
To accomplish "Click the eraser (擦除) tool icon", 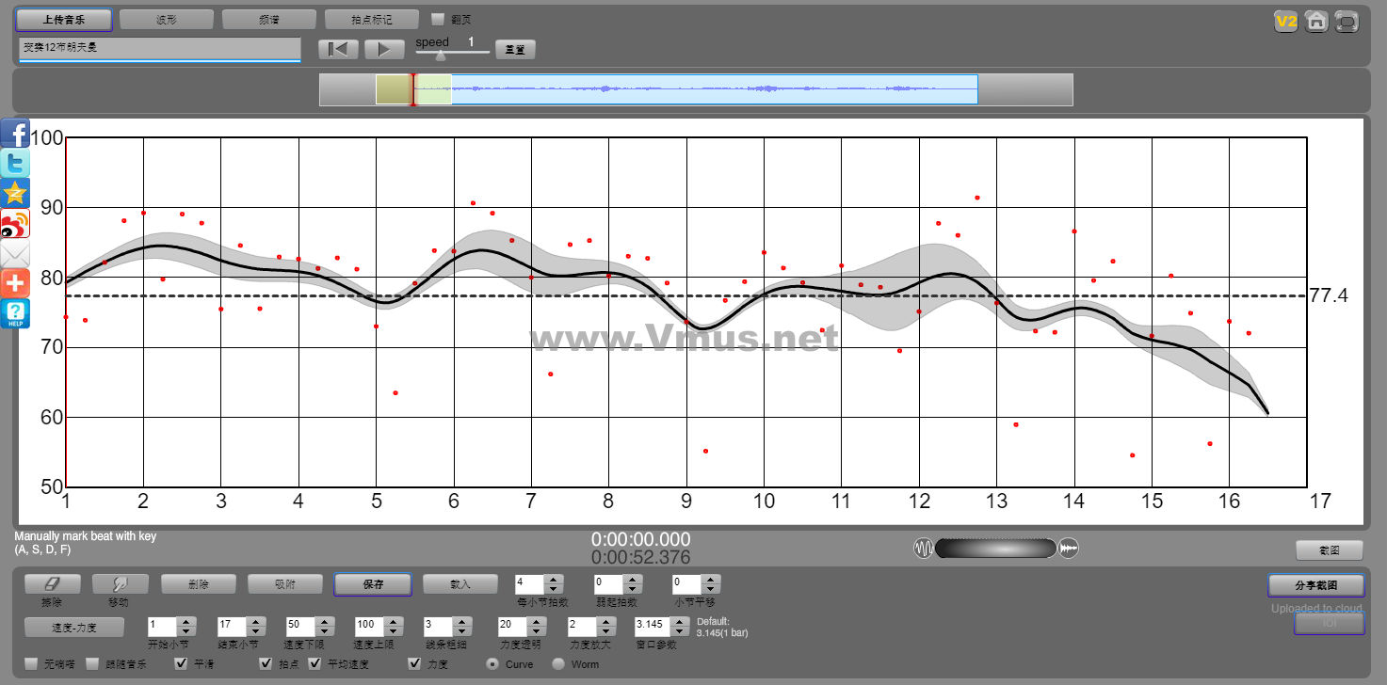I will pyautogui.click(x=53, y=584).
